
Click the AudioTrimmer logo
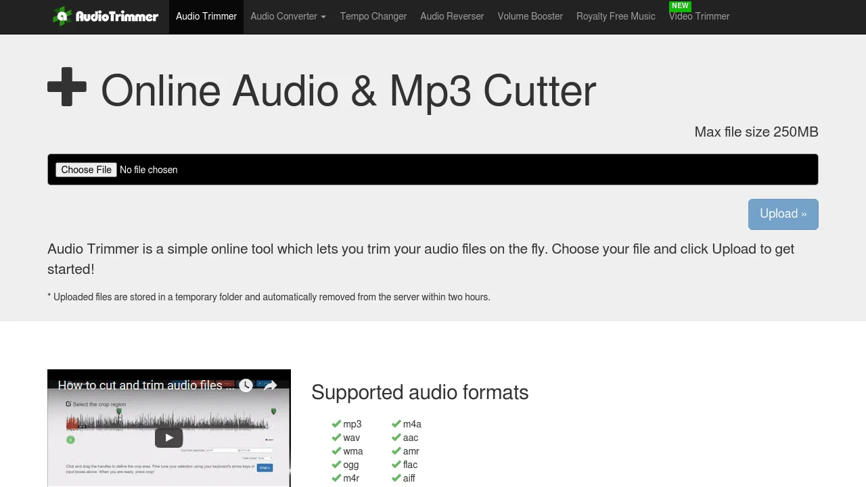[x=106, y=16]
